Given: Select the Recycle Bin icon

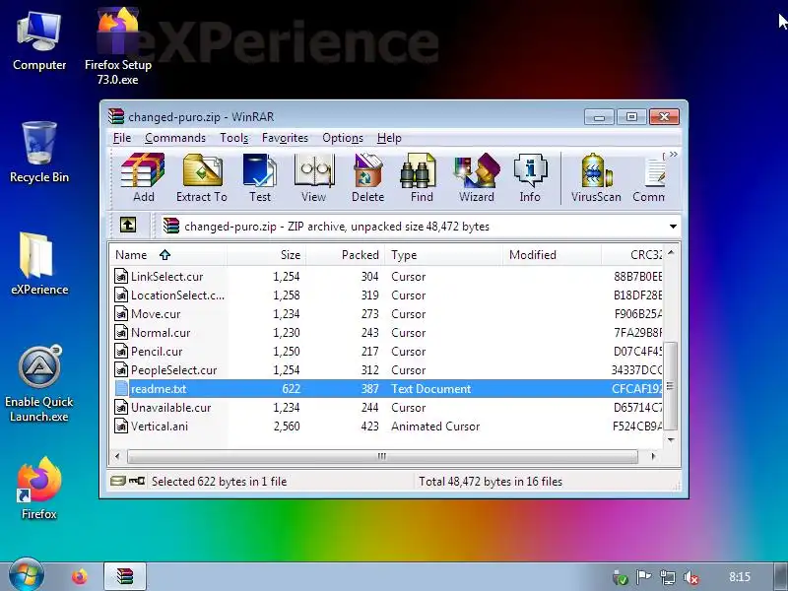Looking at the screenshot, I should click(x=39, y=153).
